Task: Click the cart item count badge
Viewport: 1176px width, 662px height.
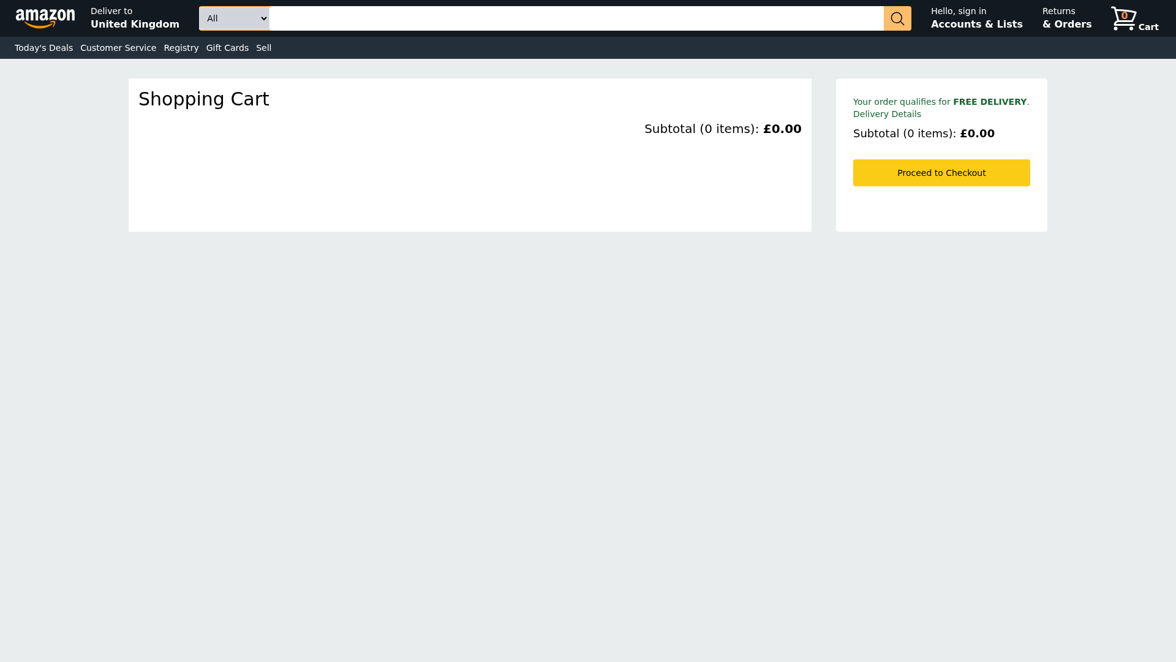Action: tap(1124, 15)
